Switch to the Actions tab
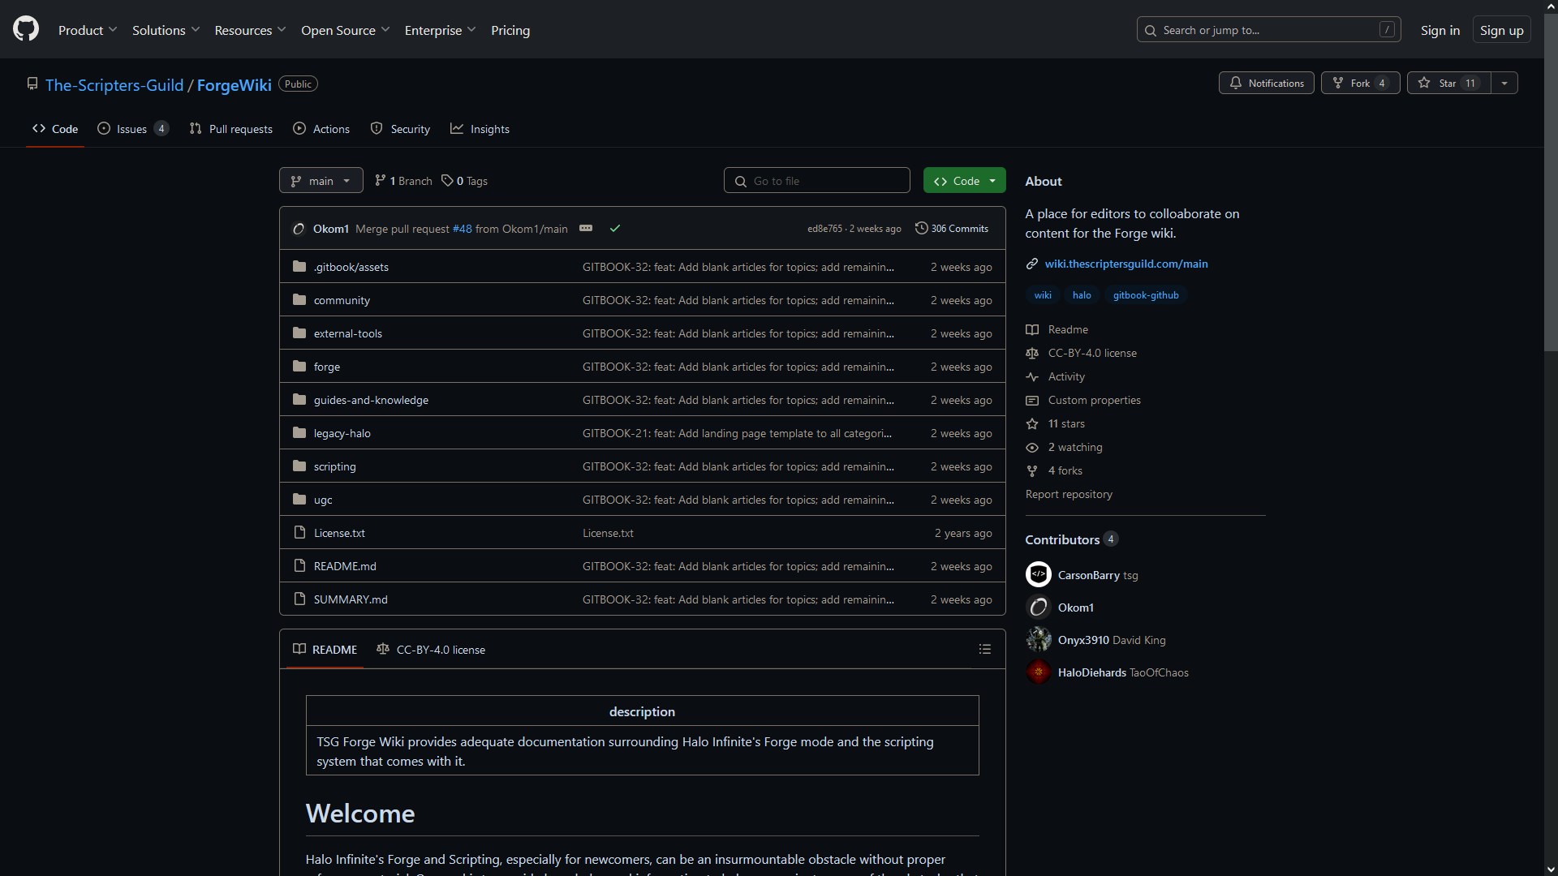This screenshot has height=876, width=1558. (x=321, y=129)
